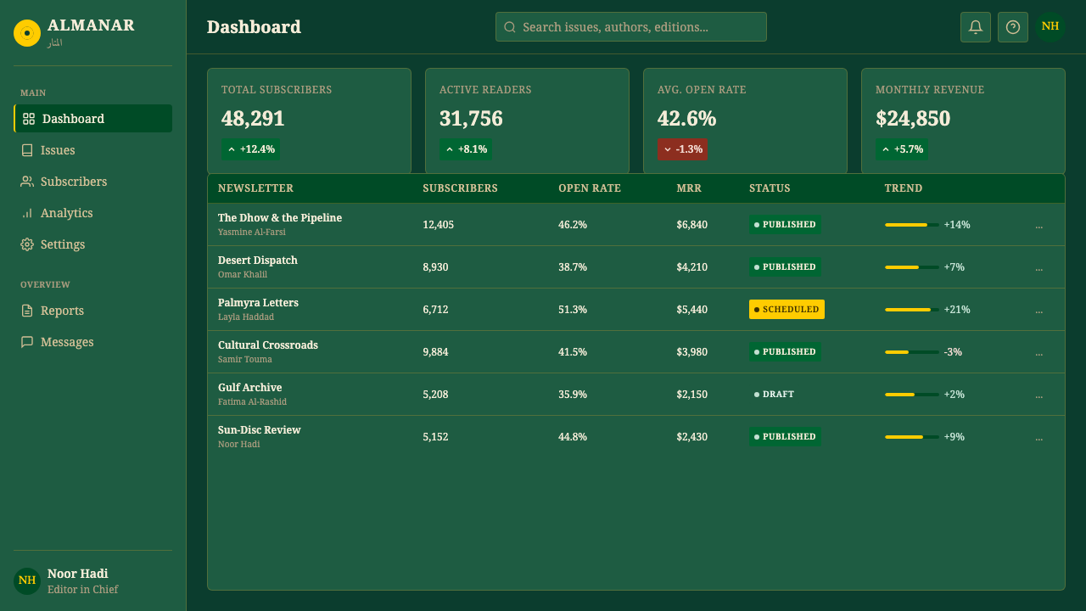
Task: Open the help question mark icon
Action: click(x=1013, y=27)
